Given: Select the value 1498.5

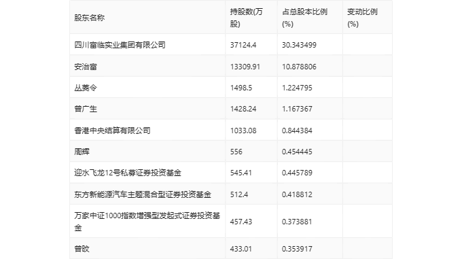Looking at the screenshot, I should [x=241, y=88].
